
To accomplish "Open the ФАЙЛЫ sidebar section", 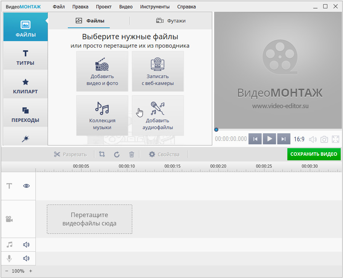I will 26,27.
